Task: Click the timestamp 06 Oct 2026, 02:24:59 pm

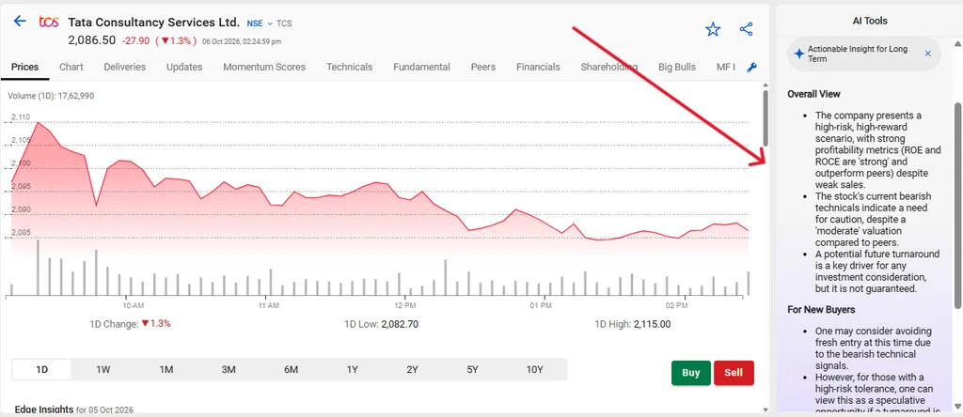Action: point(242,41)
